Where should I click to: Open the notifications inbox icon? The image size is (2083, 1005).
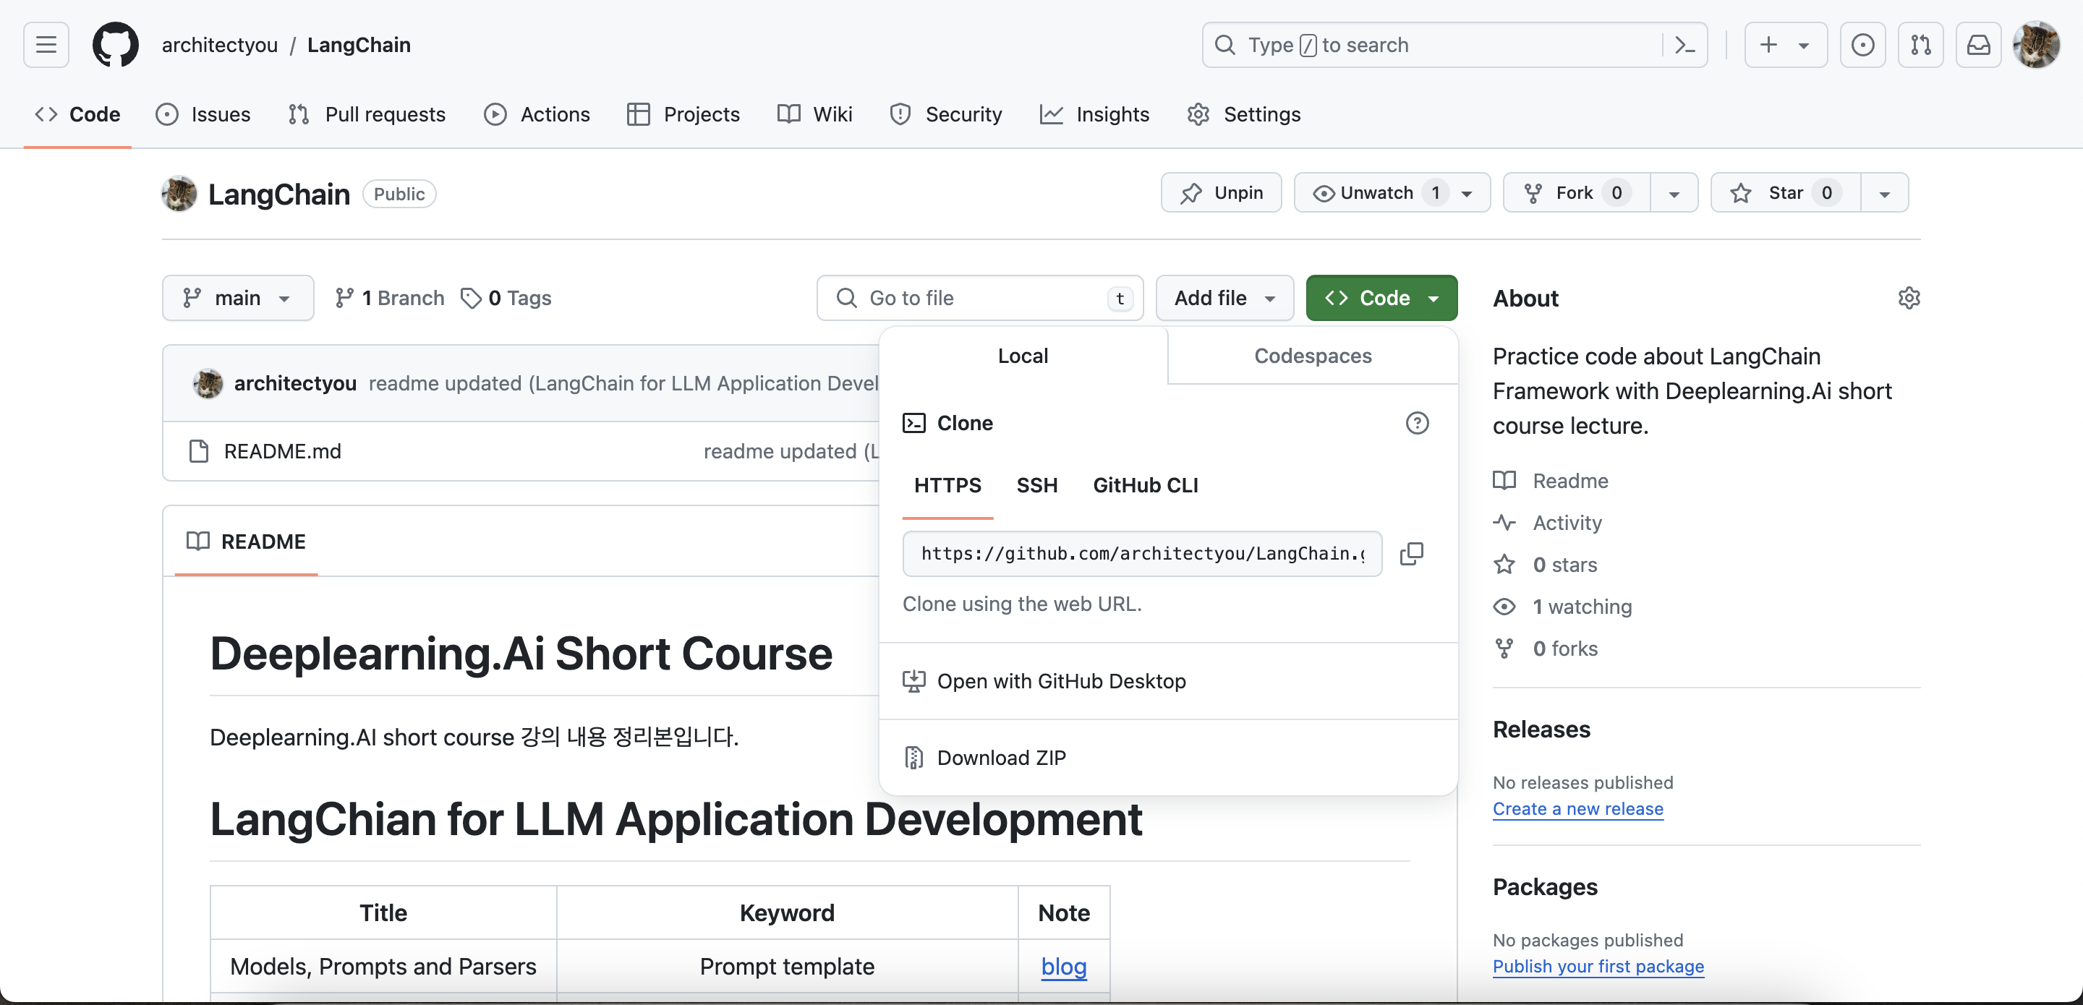[1978, 46]
